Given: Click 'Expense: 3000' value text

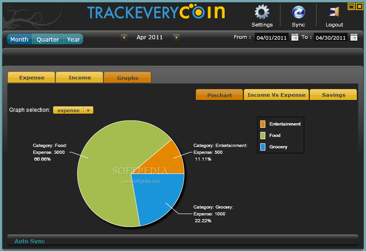Looking at the screenshot, I should (x=49, y=152).
